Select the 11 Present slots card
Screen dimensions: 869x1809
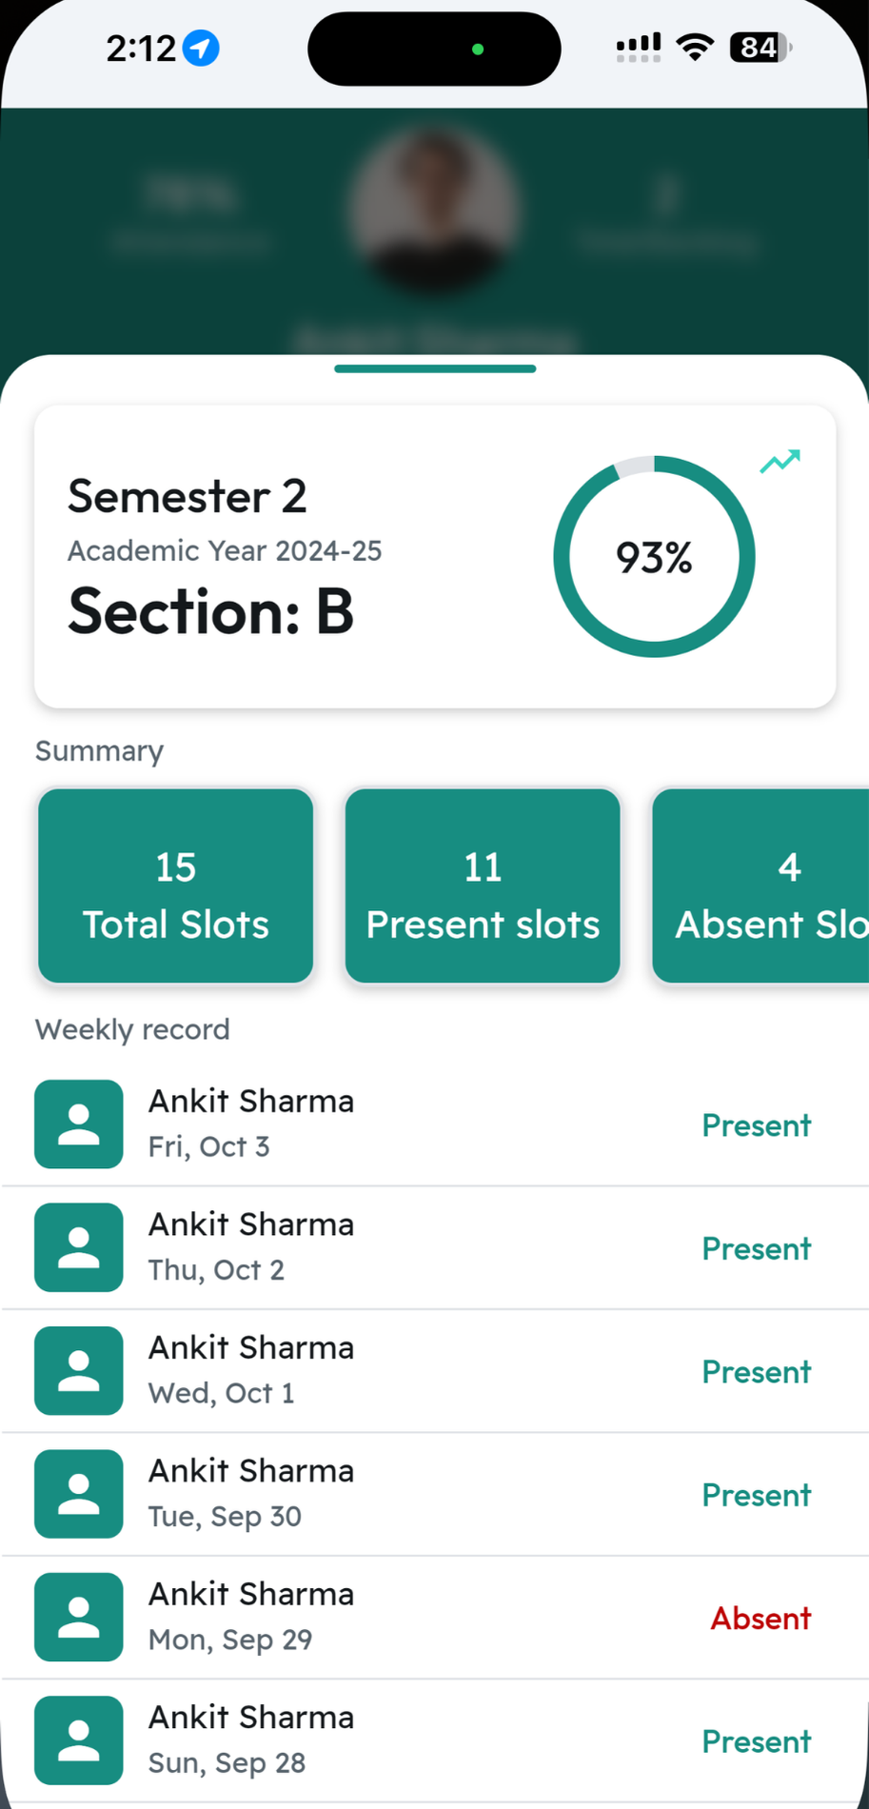tap(483, 885)
